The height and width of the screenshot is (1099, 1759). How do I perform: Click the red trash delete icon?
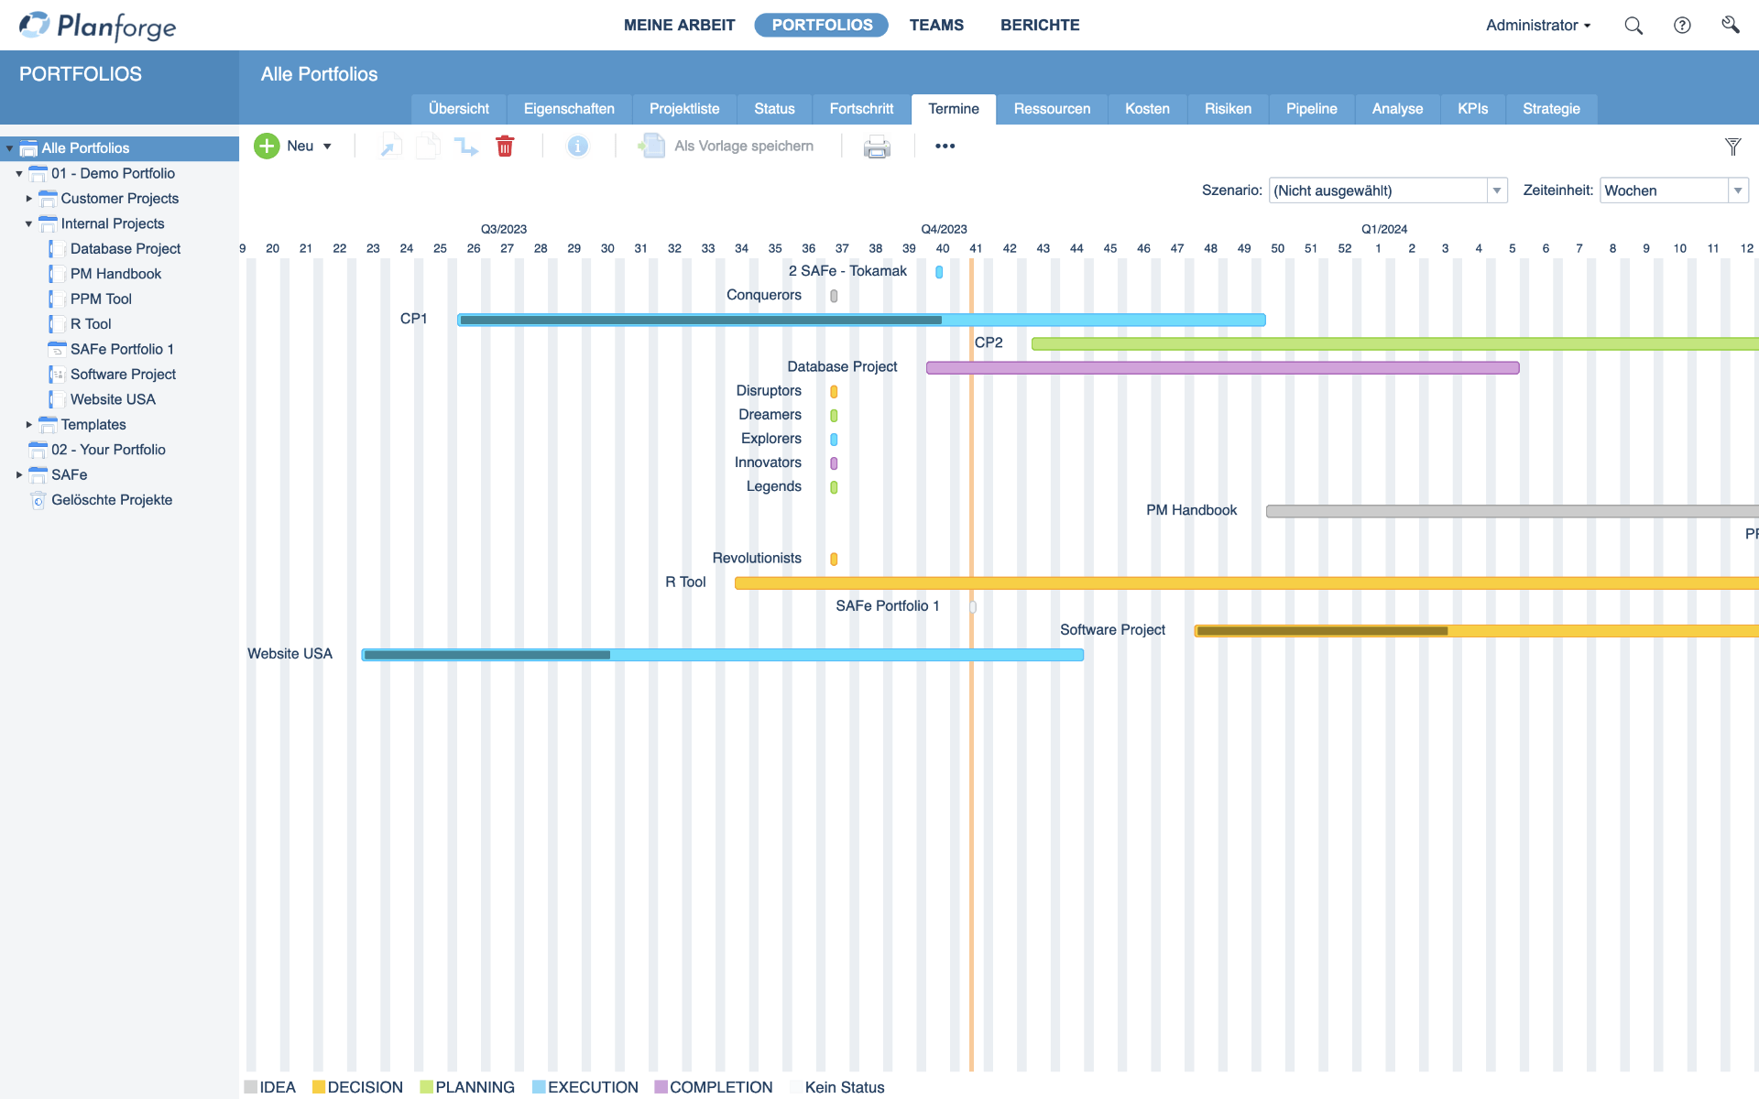click(505, 147)
